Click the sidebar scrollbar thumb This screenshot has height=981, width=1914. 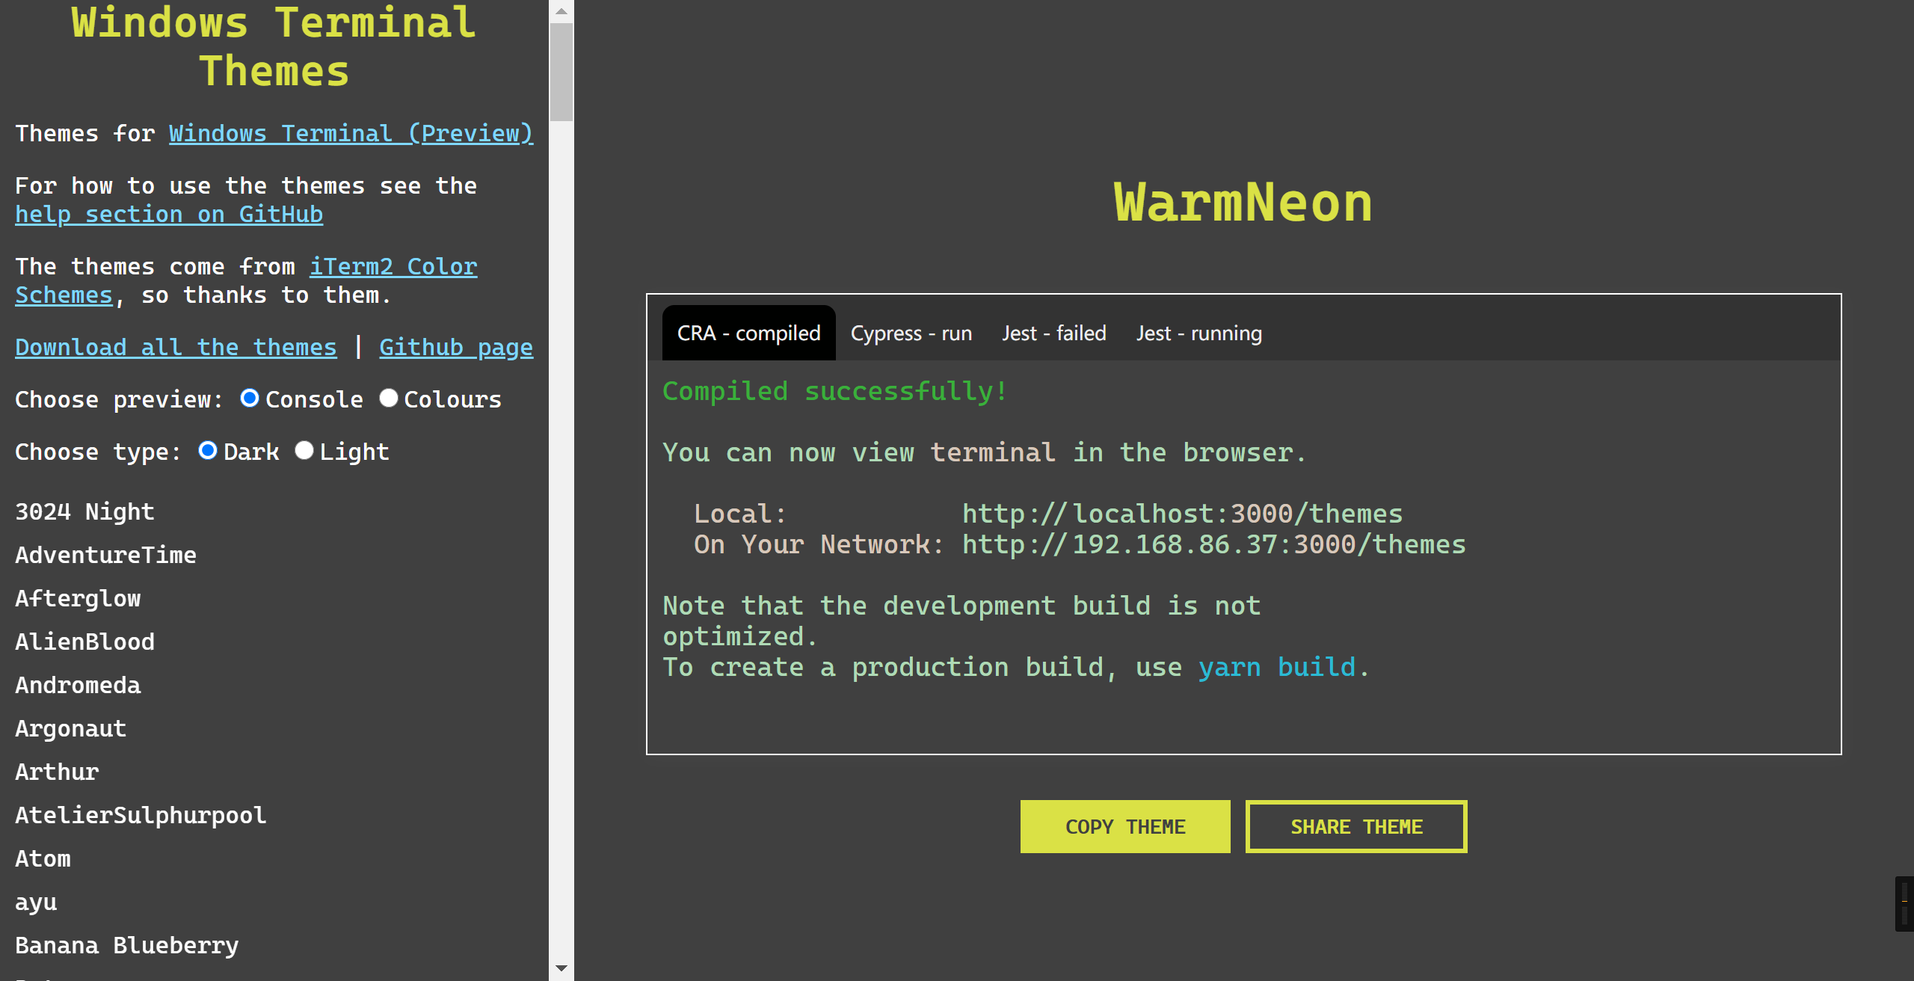[x=561, y=71]
